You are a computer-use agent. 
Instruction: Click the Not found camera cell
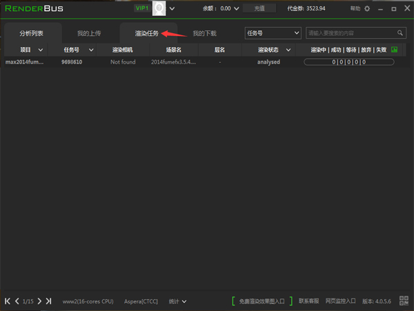(x=123, y=62)
